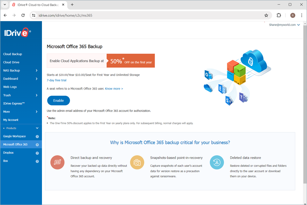This screenshot has height=205, width=307.
Task: Reload the current page
Action: [23, 15]
